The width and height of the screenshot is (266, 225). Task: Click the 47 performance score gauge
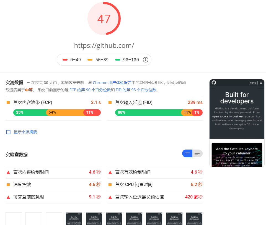[104, 19]
